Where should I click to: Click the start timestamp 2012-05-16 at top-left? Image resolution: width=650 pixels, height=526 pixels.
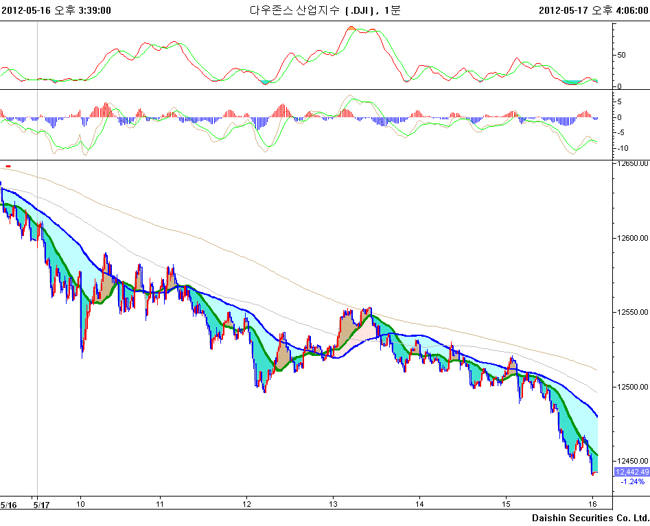click(x=56, y=10)
